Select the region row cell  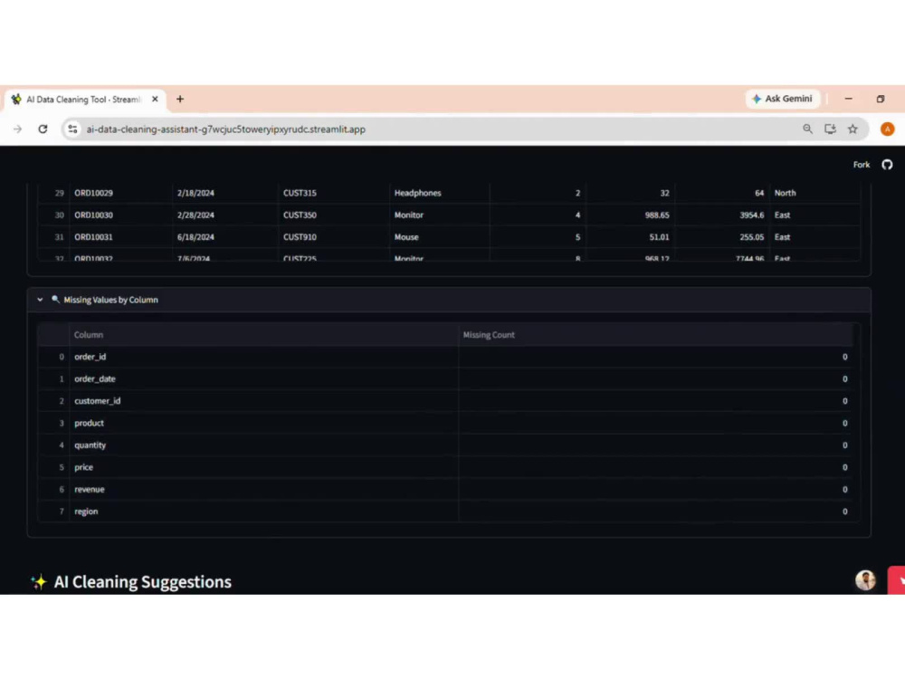point(263,512)
